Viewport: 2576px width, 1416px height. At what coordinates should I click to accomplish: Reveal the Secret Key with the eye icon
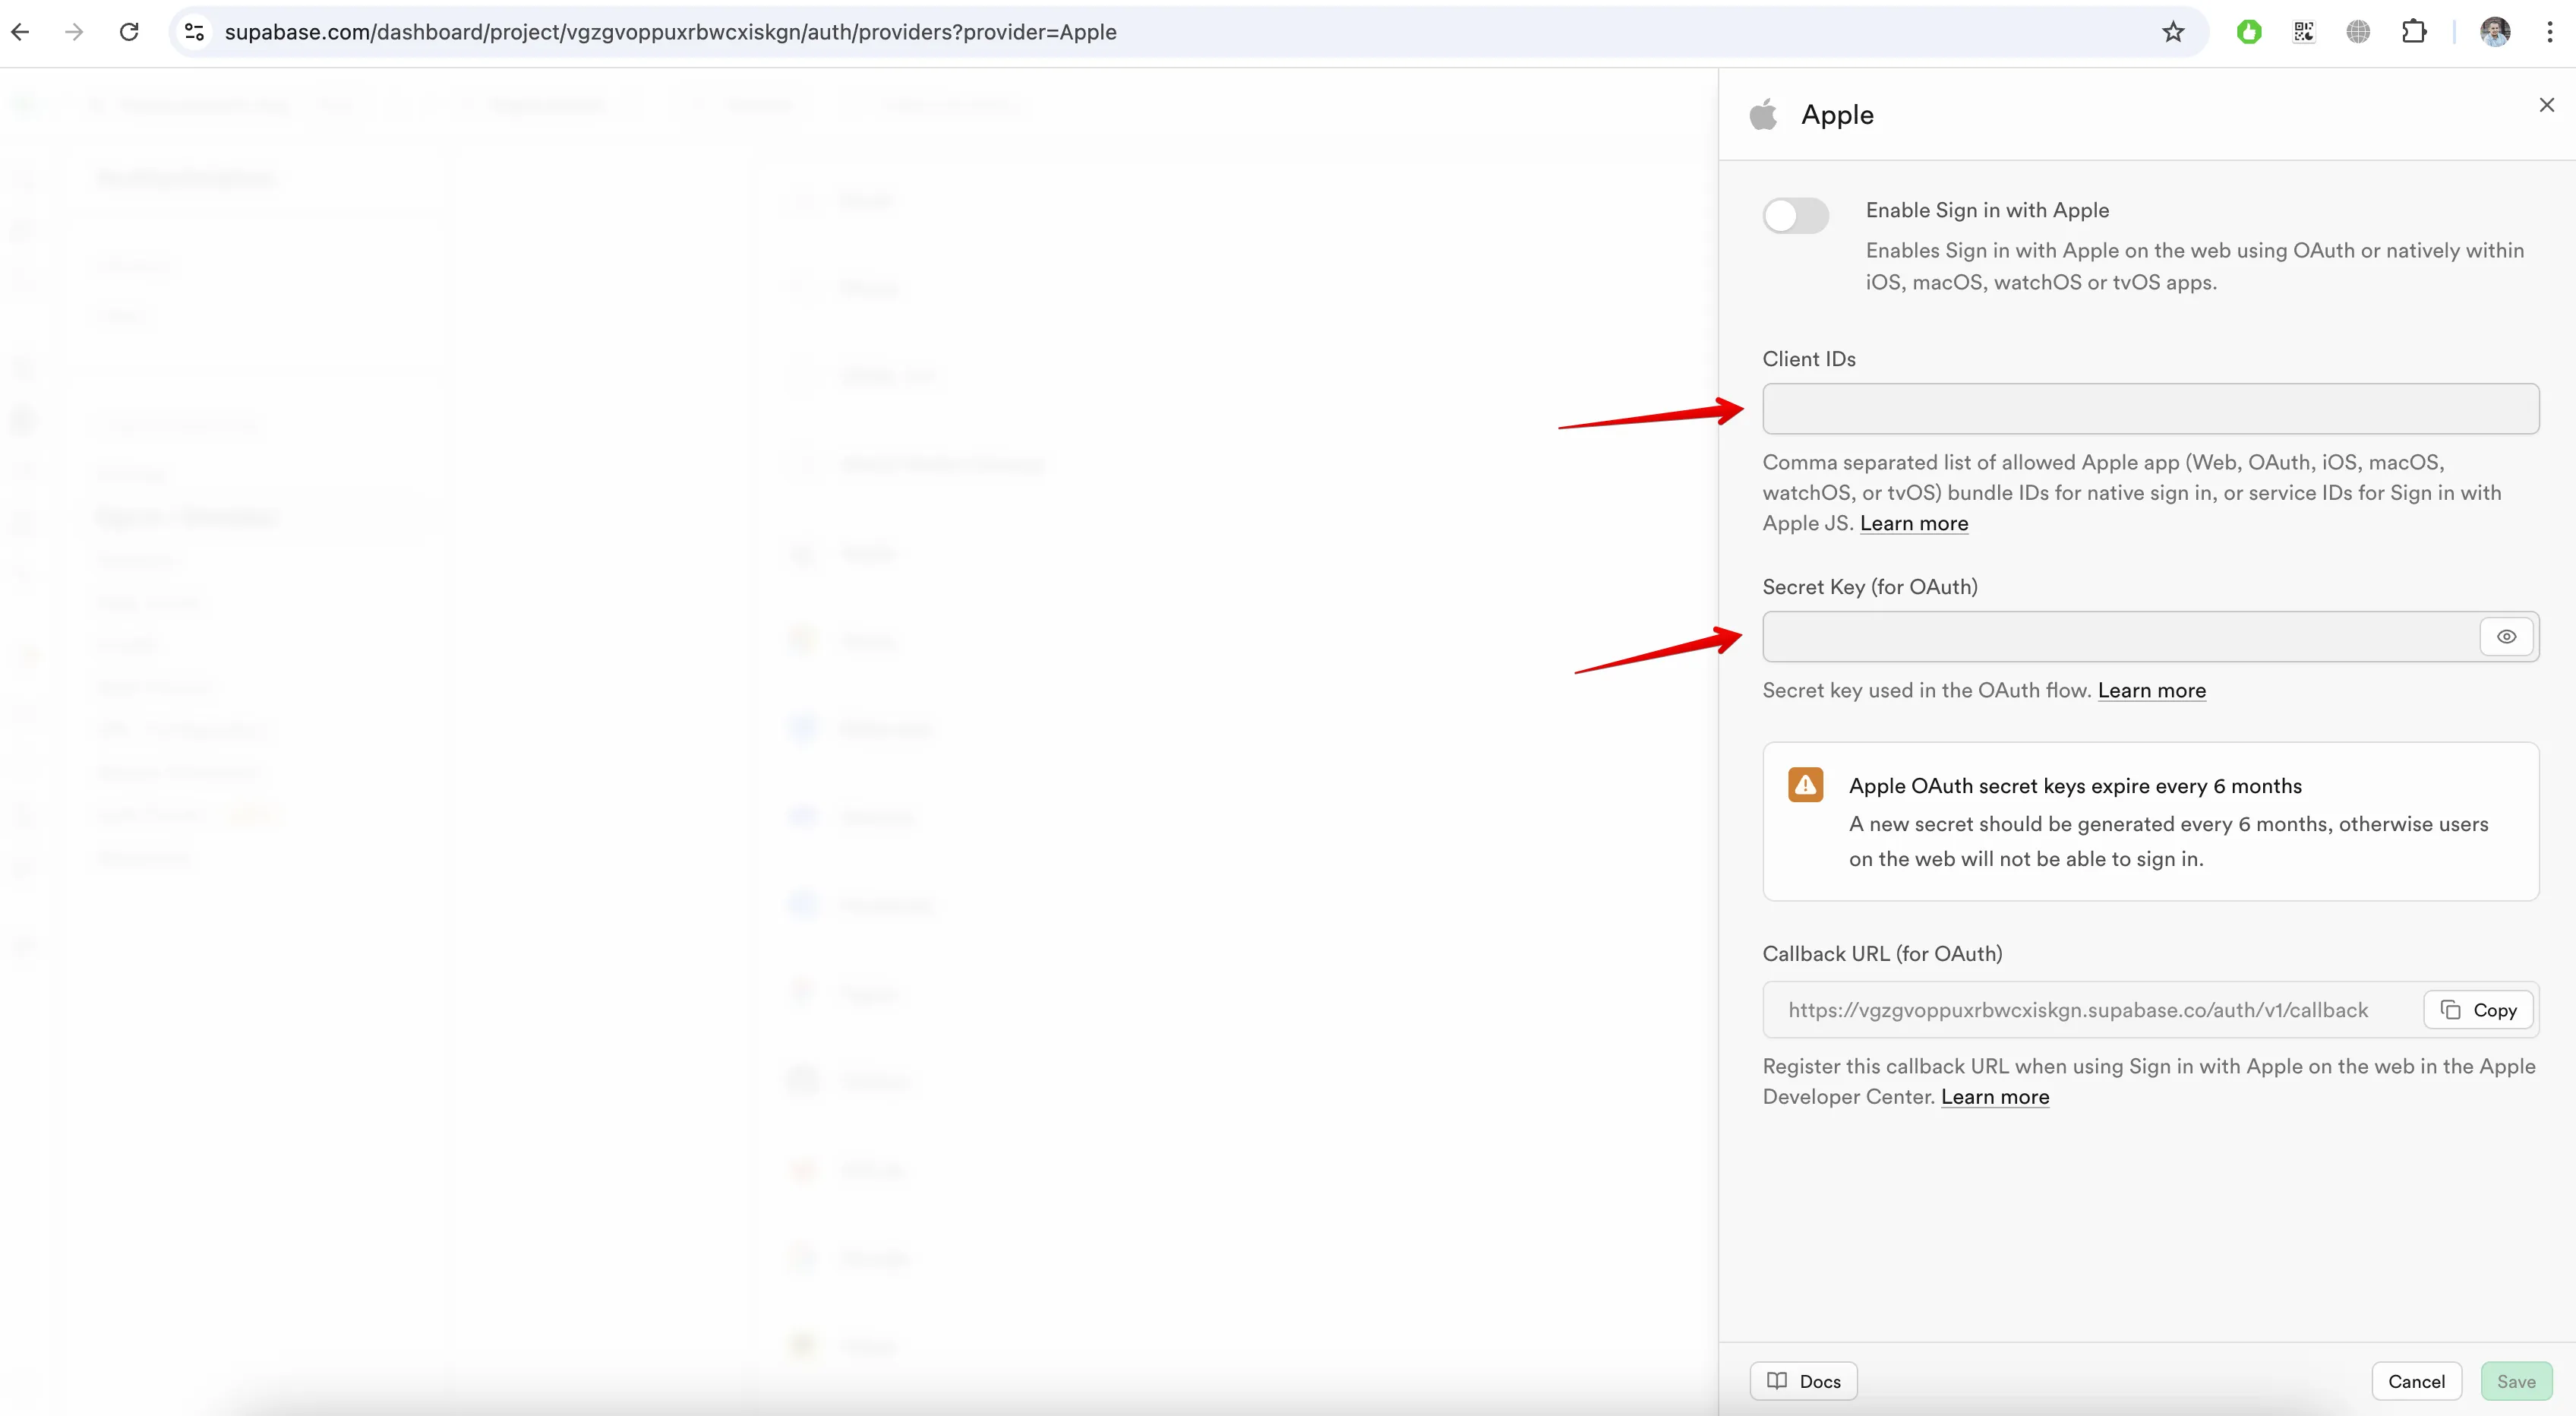(x=2506, y=636)
